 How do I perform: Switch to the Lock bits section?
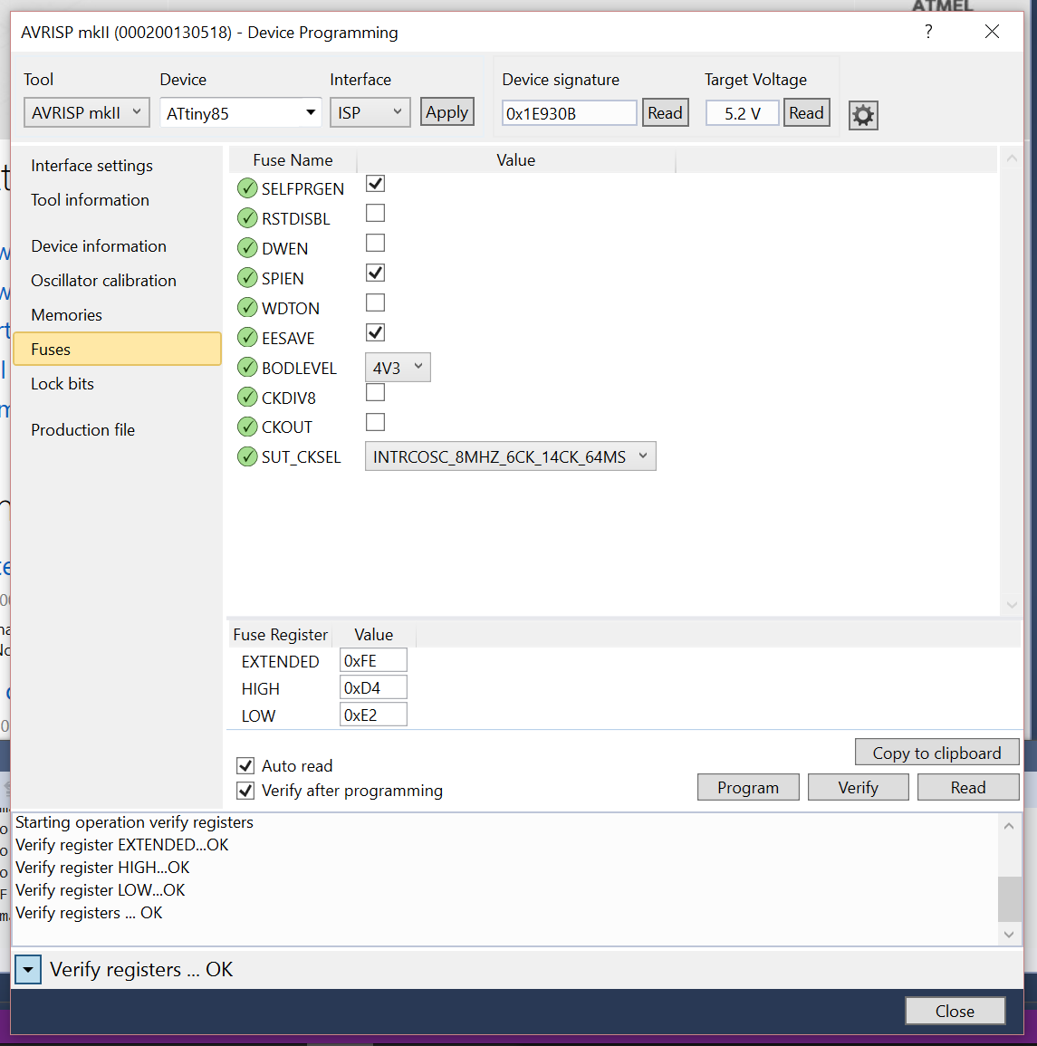62,384
